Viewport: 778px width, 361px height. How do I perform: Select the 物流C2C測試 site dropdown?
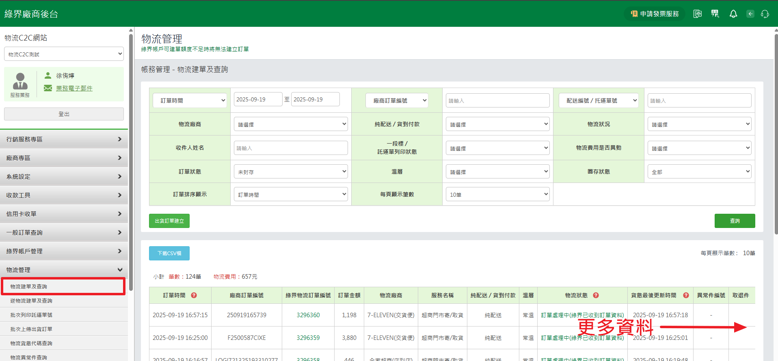(64, 54)
